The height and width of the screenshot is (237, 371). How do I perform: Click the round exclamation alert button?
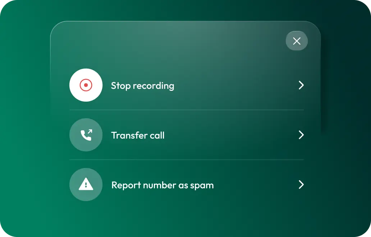[x=86, y=185]
